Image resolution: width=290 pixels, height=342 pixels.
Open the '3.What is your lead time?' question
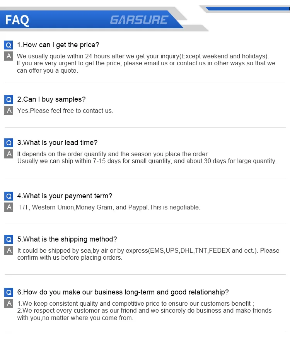point(57,143)
